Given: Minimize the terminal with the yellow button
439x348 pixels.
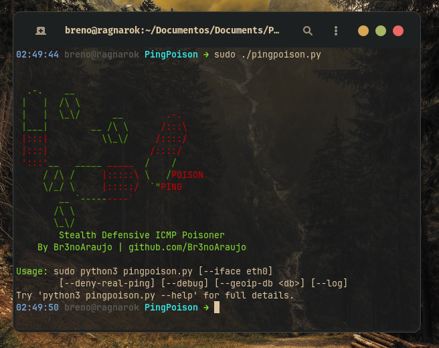Looking at the screenshot, I should point(363,31).
